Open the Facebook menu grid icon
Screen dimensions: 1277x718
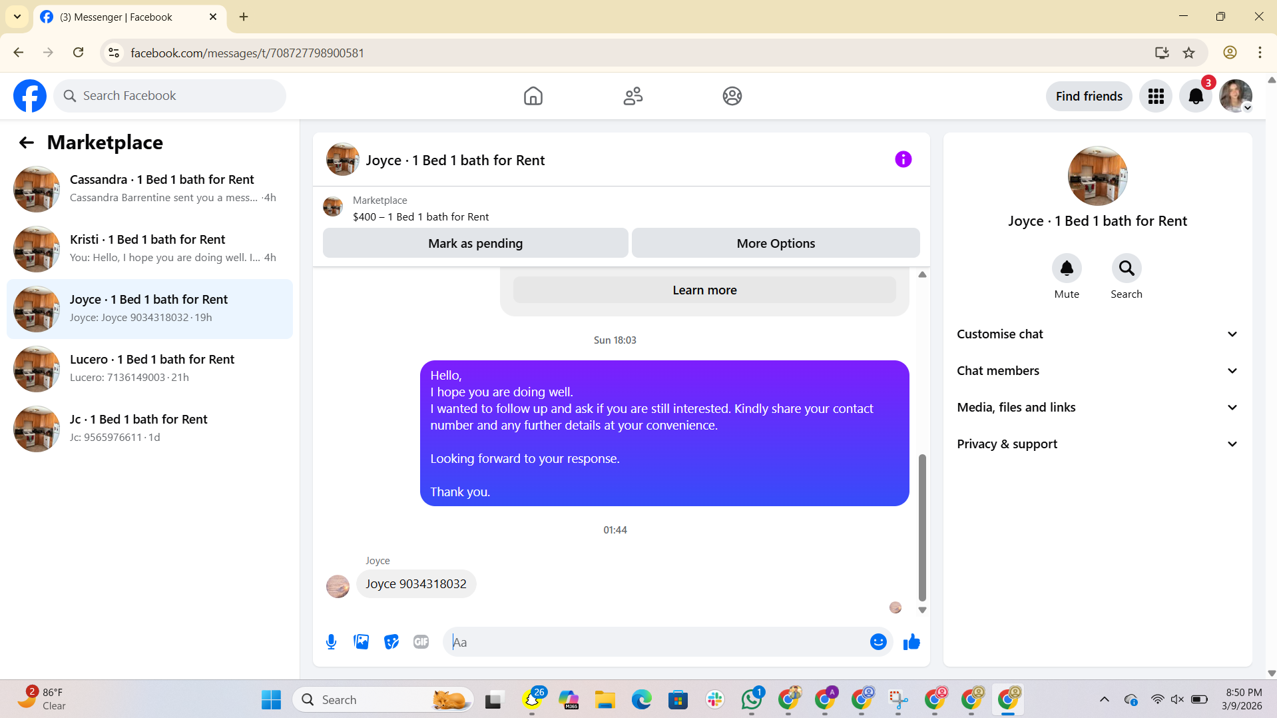pyautogui.click(x=1156, y=97)
